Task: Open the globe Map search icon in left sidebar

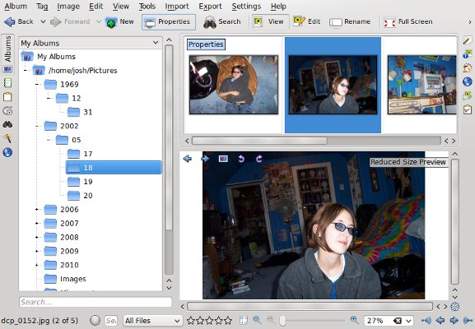Action: click(7, 152)
